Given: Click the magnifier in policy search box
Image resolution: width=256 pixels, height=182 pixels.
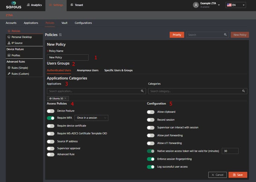Looking at the screenshot, I should point(225,34).
